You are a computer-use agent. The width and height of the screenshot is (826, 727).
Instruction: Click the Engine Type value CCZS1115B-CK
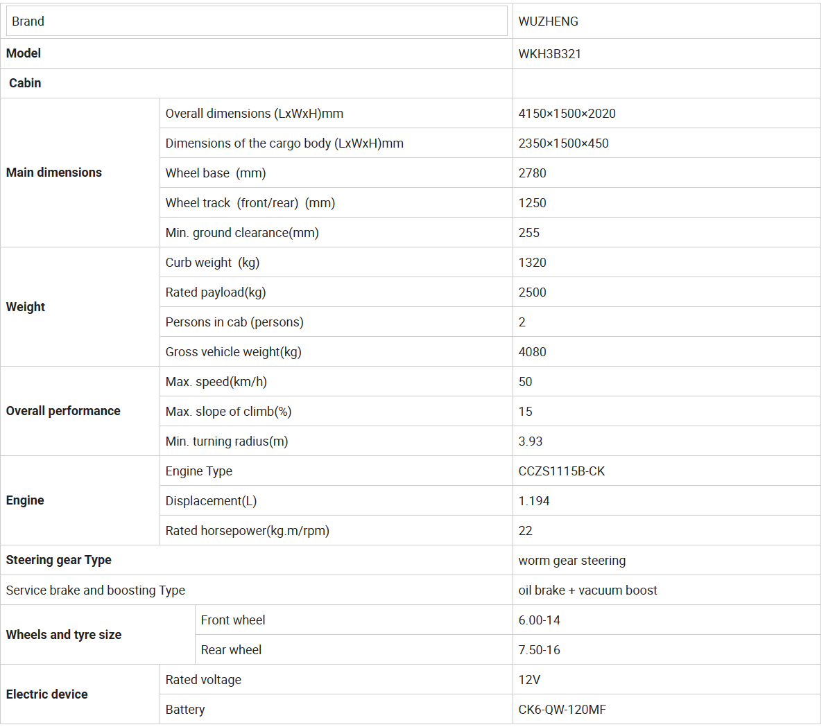(562, 471)
